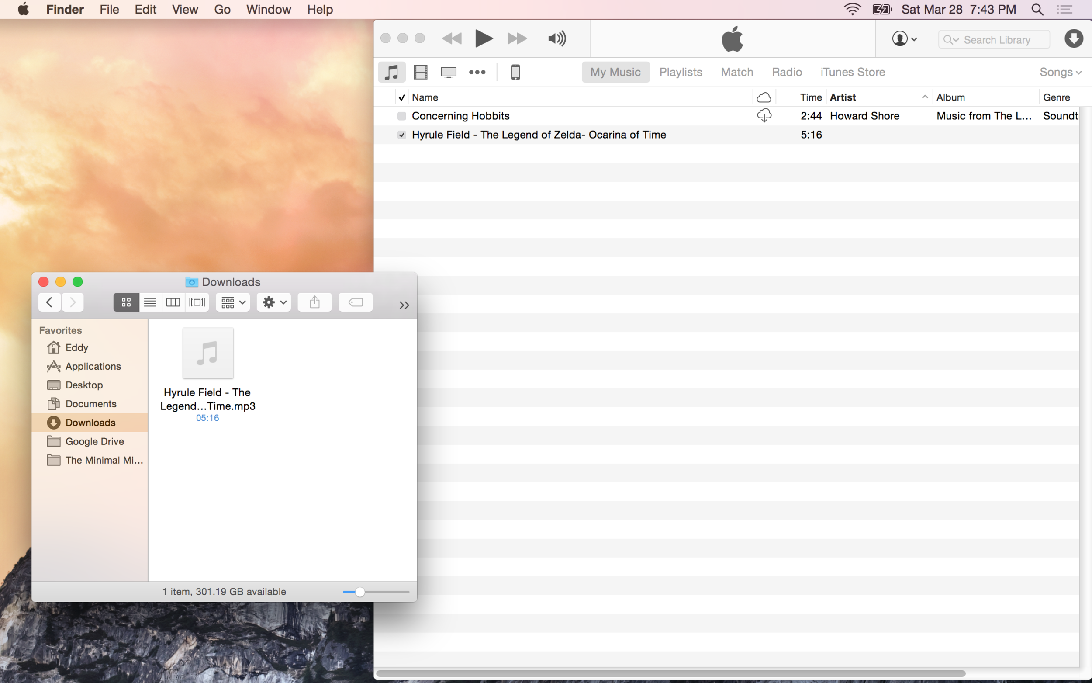Switch to Match tab

point(737,72)
